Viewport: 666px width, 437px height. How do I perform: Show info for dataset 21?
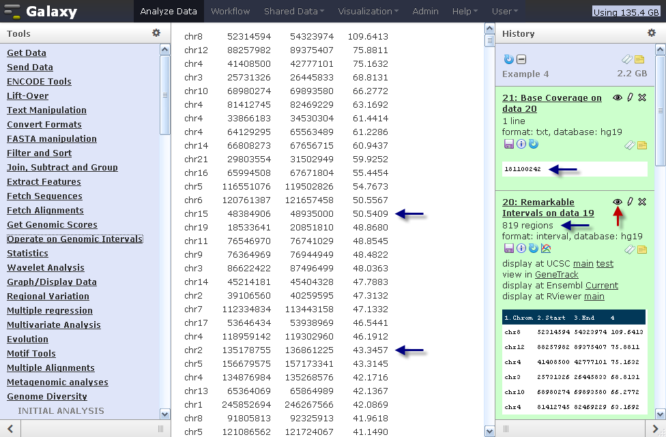[x=521, y=145]
